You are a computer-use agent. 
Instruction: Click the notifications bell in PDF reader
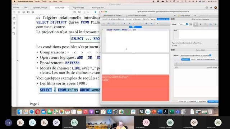click(211, 8)
